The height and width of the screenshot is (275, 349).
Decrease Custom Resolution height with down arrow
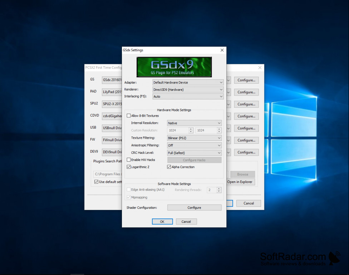point(219,132)
